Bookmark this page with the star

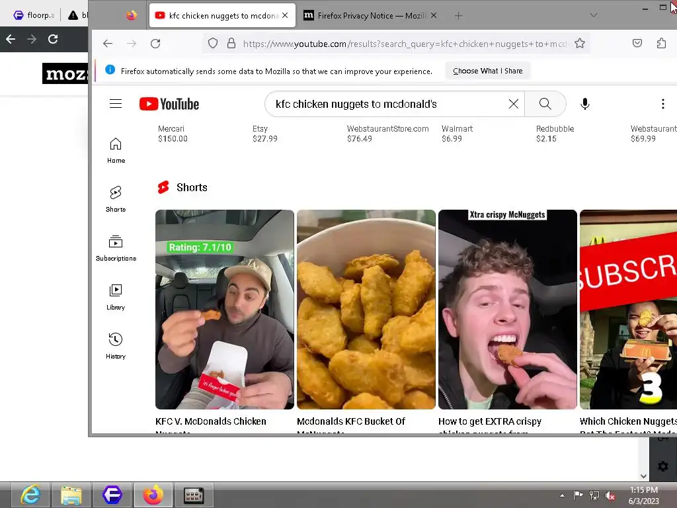pyautogui.click(x=579, y=43)
